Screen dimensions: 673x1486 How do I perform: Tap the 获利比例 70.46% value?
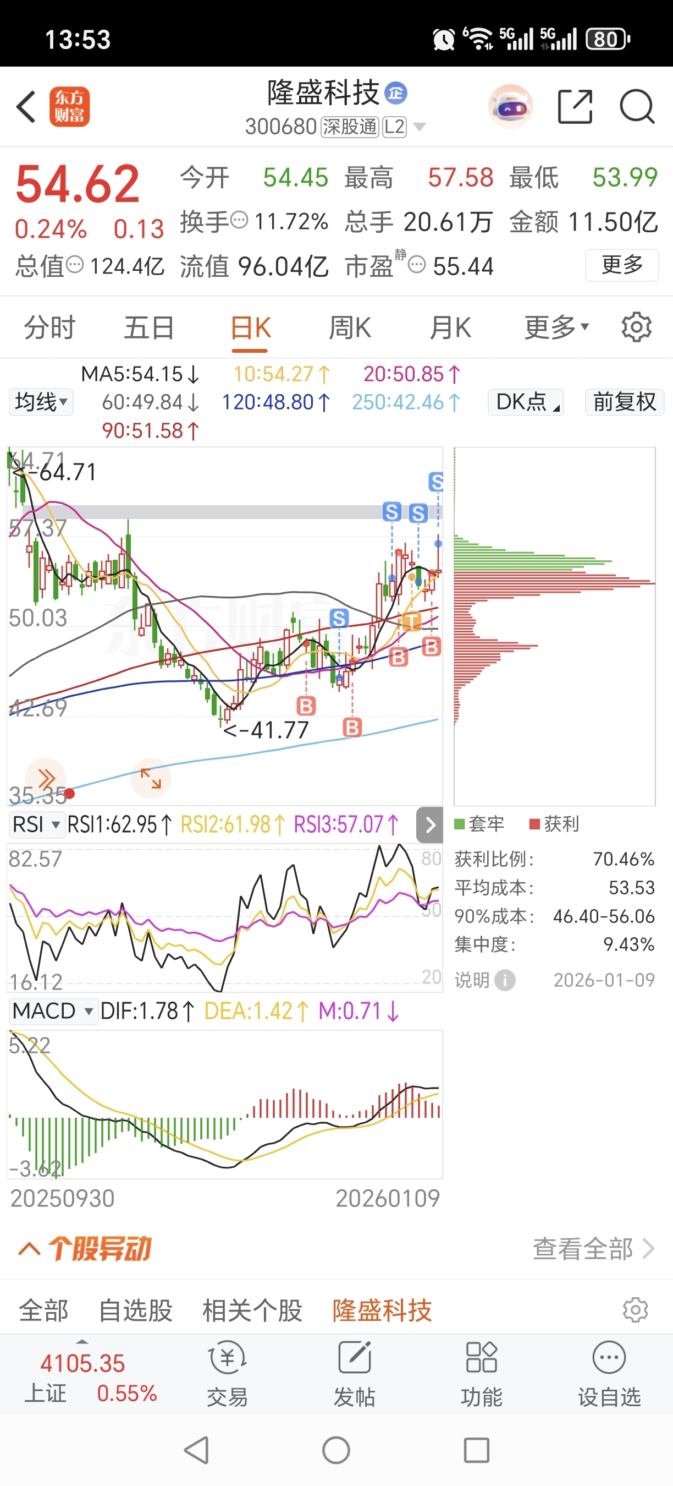tap(624, 859)
